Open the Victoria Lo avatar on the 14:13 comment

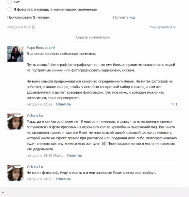(15, 173)
